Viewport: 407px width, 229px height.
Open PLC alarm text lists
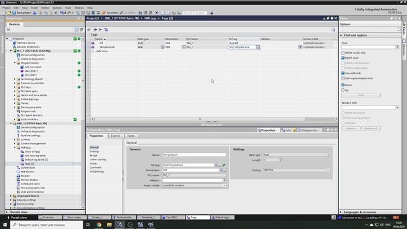point(31,115)
